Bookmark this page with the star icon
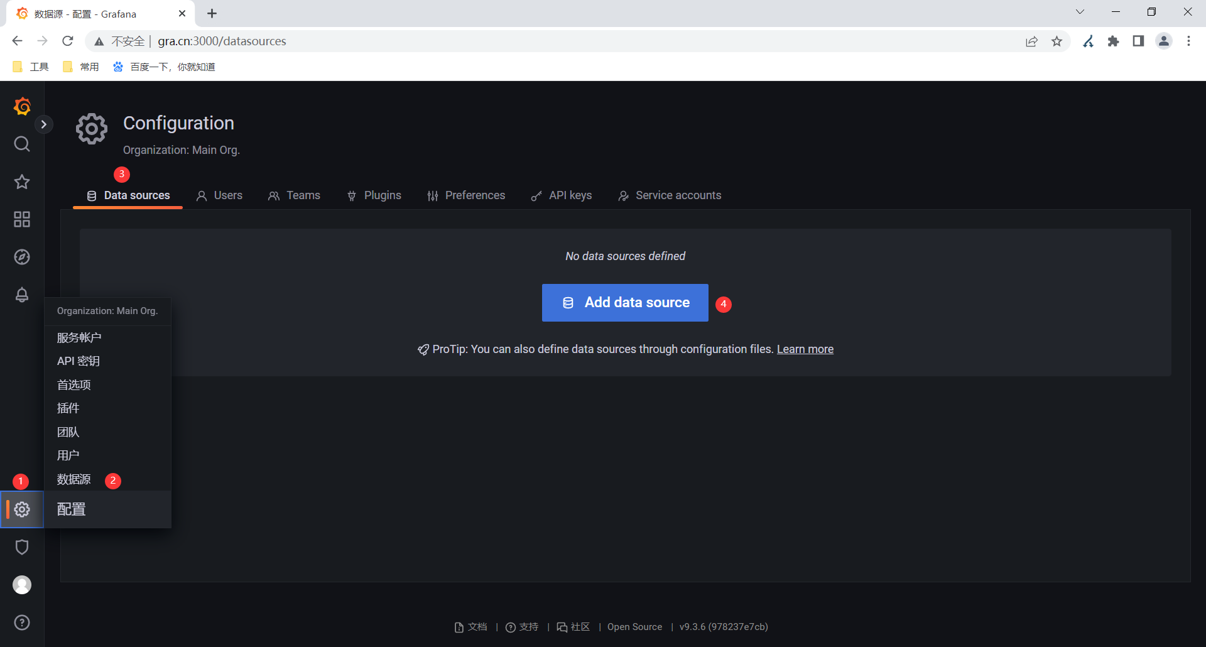This screenshot has width=1206, height=647. (x=1057, y=41)
